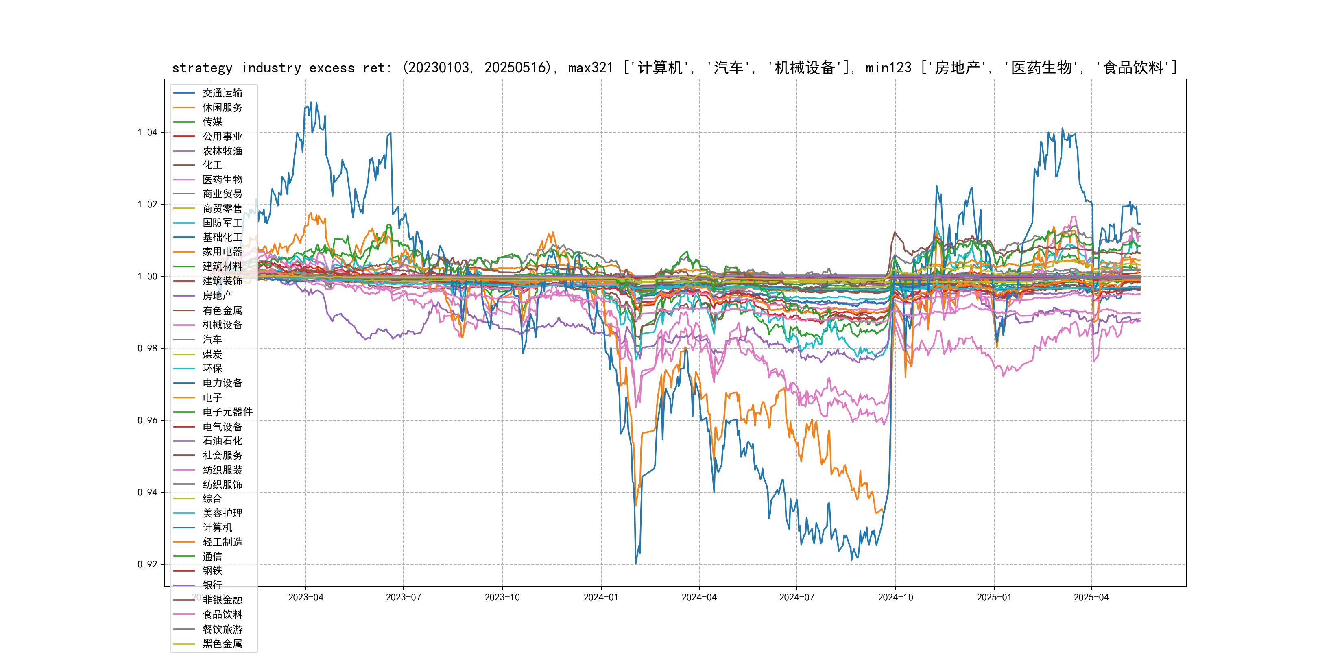Click the 计算机 legend entry label
The height and width of the screenshot is (659, 1318).
point(217,528)
